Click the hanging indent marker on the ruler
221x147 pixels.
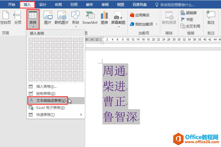click(102, 42)
